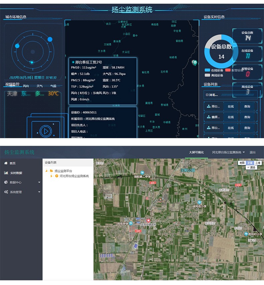The height and width of the screenshot is (285, 264).
Task: Toggle the 离线设备 legend in the chart
Action: click(208, 75)
